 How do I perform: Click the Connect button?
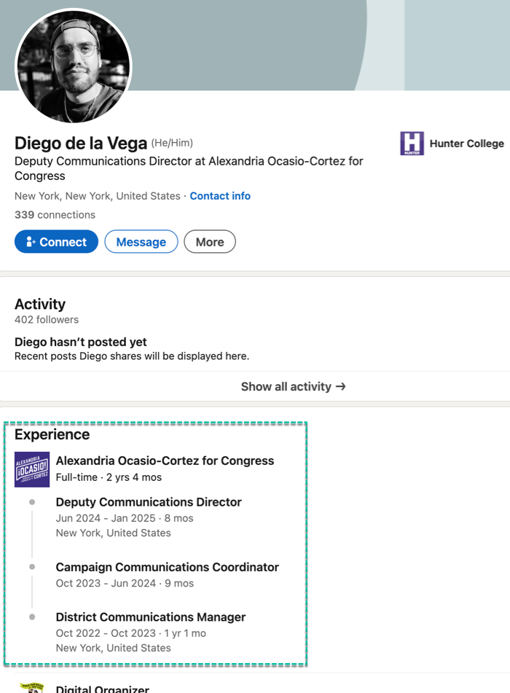click(56, 242)
